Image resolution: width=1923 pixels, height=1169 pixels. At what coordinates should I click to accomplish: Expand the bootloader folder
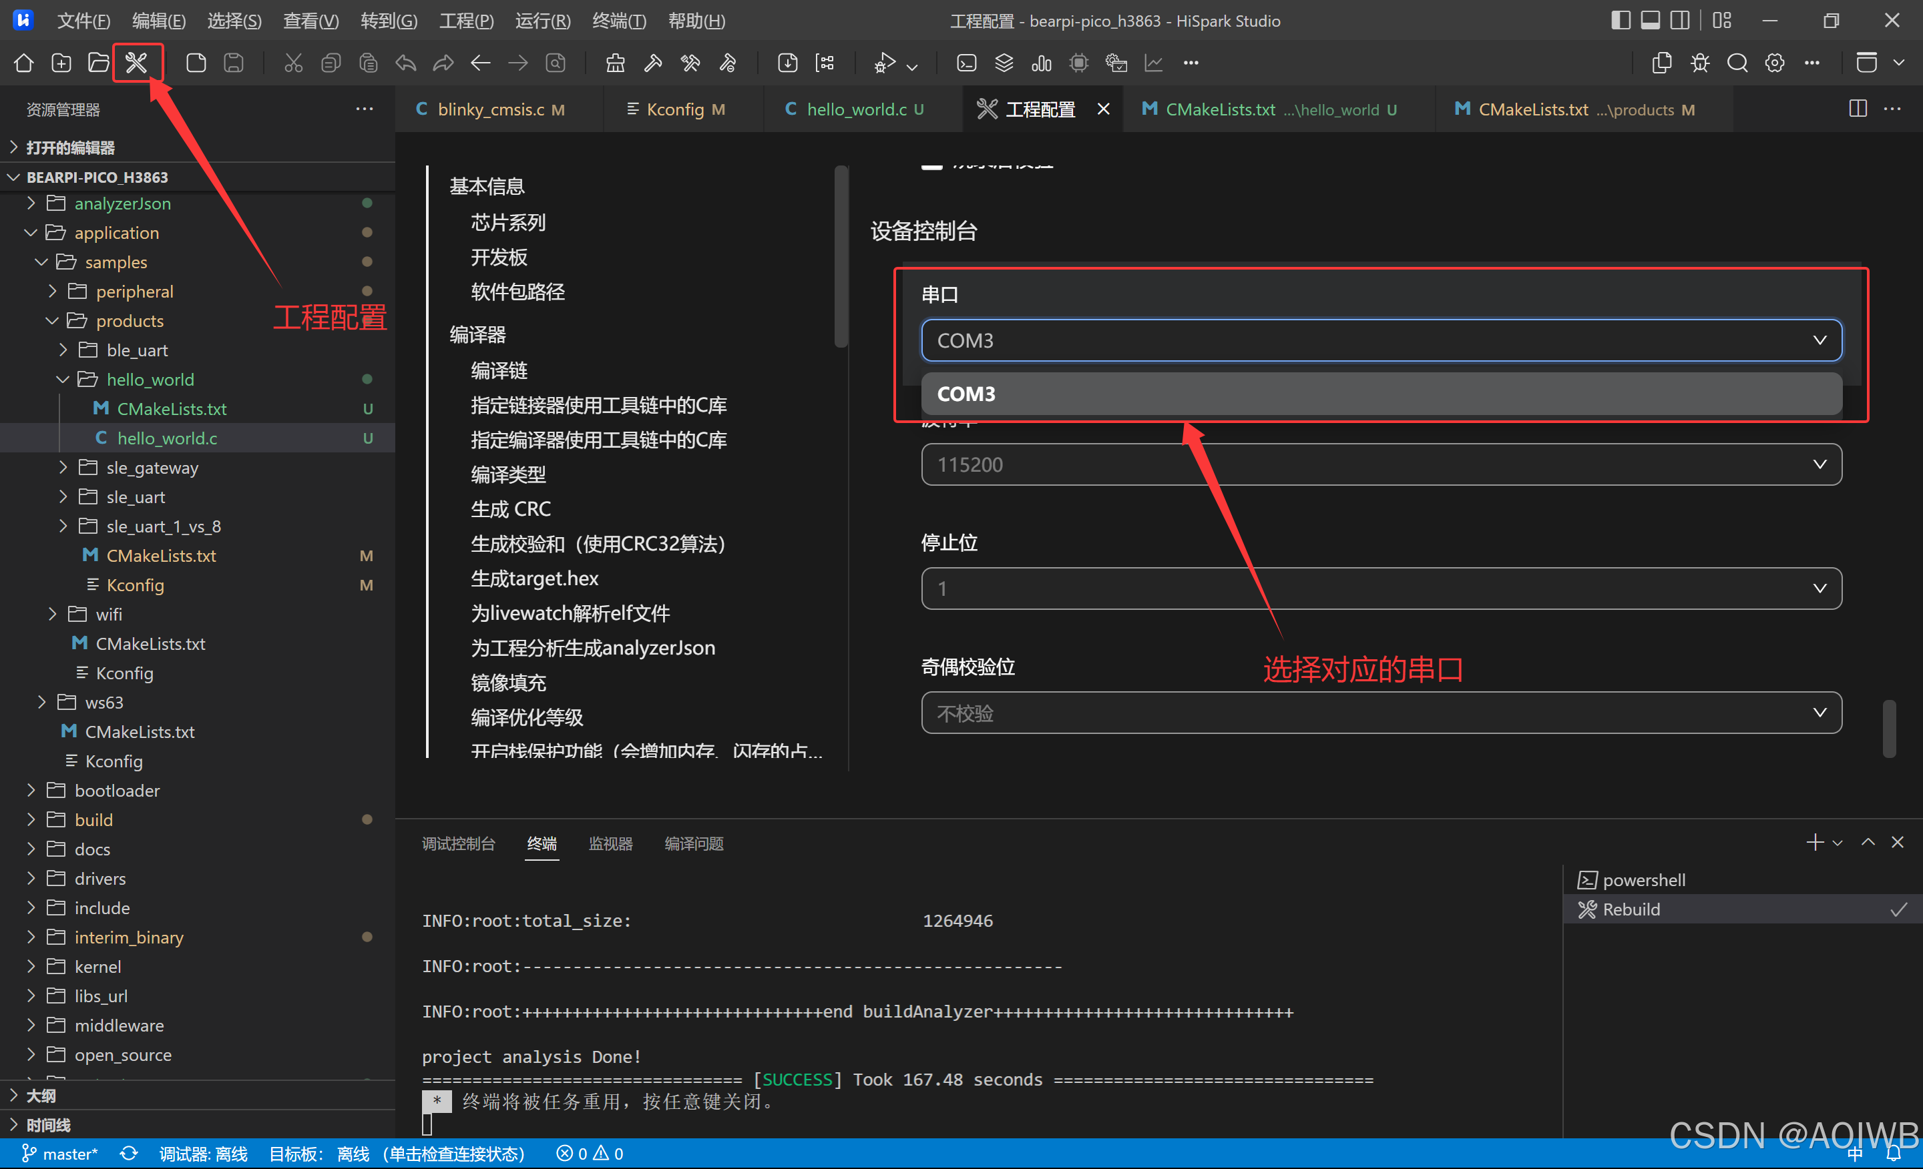(x=116, y=790)
